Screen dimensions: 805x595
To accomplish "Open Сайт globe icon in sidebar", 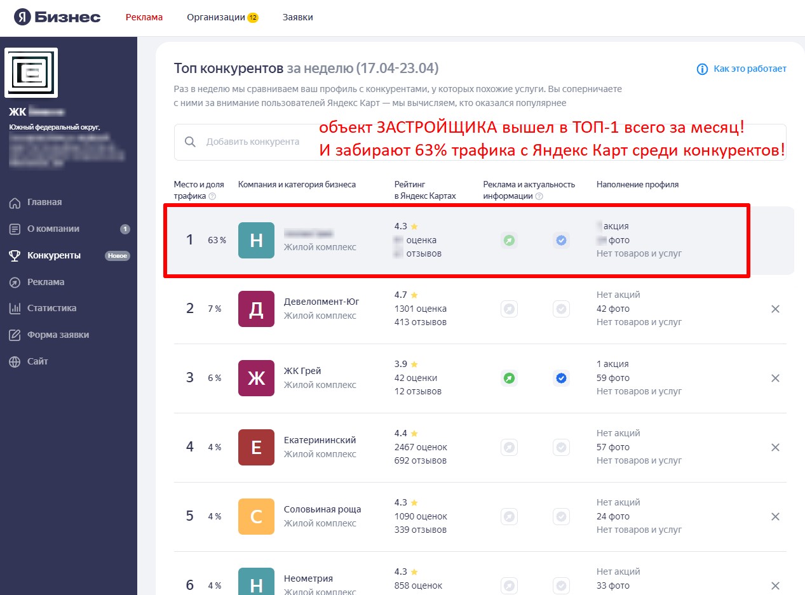I will 15,362.
